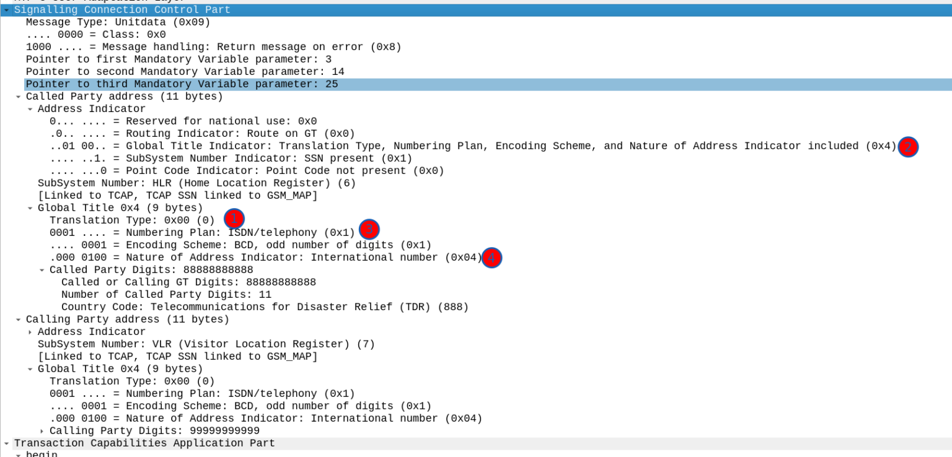Expand the collapsed Address Indicator under Calling Party
Screen dimensions: 952x457
tap(30, 331)
